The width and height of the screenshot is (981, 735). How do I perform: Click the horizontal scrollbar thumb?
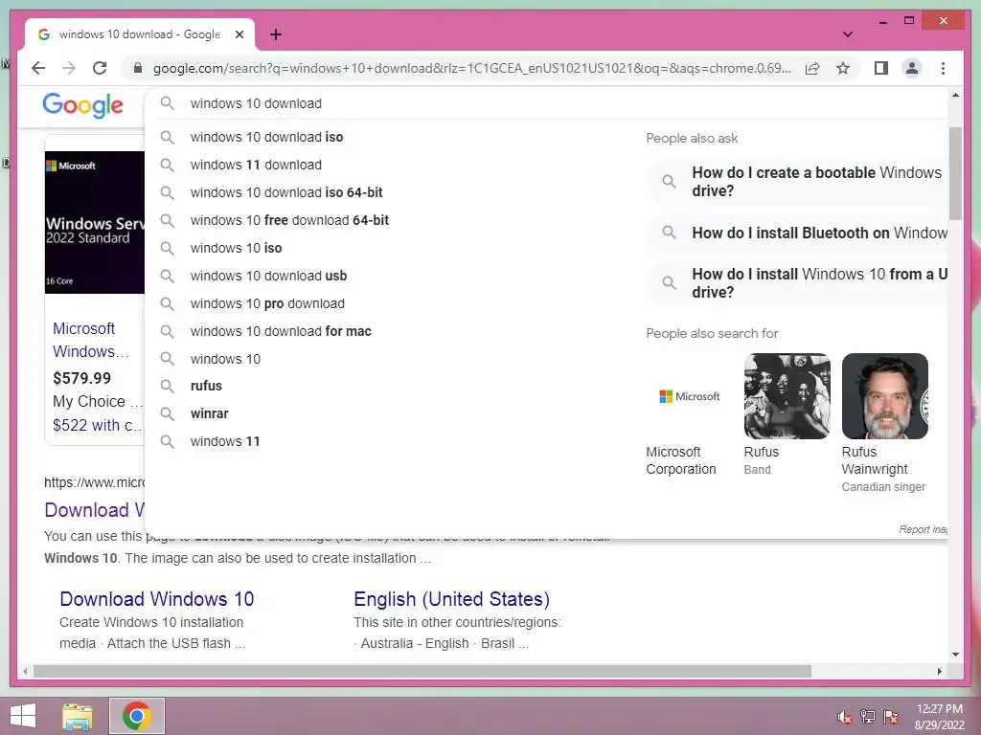pos(422,671)
